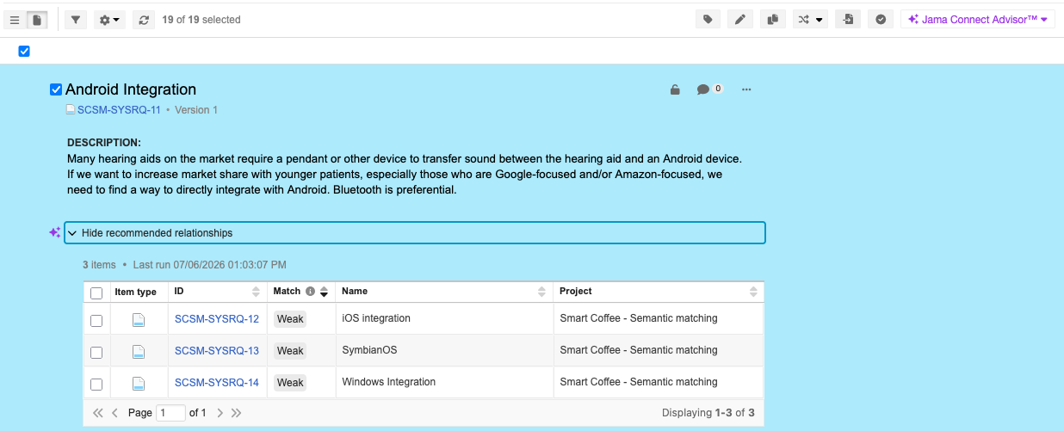
Task: Open the three-dots more options menu
Action: tap(746, 89)
